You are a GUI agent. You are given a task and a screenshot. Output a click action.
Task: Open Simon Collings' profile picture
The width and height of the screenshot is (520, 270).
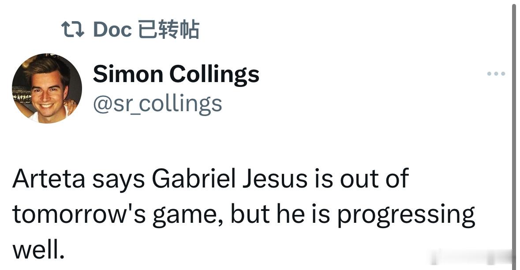point(47,88)
